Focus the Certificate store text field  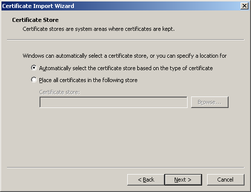point(113,102)
